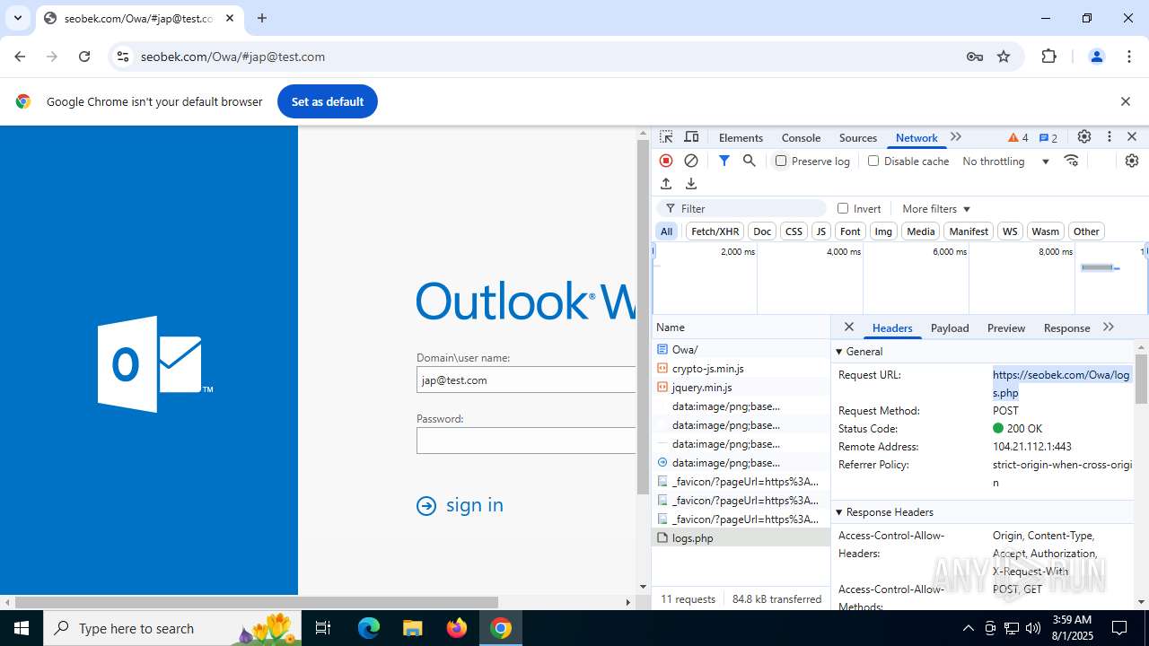Image resolution: width=1149 pixels, height=646 pixels.
Task: Click the network Filter text box
Action: click(741, 208)
